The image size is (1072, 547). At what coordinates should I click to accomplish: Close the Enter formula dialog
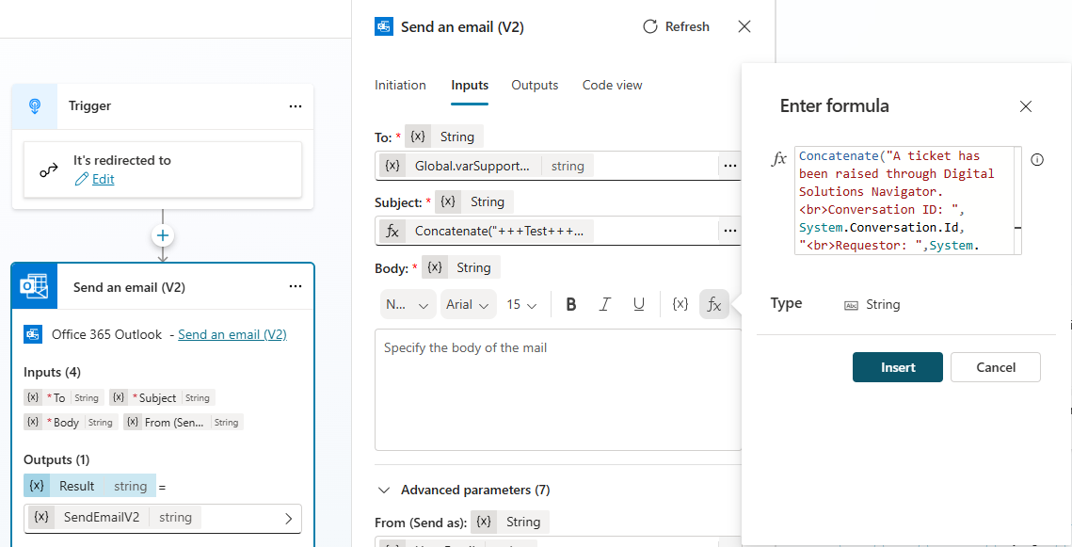point(1026,106)
